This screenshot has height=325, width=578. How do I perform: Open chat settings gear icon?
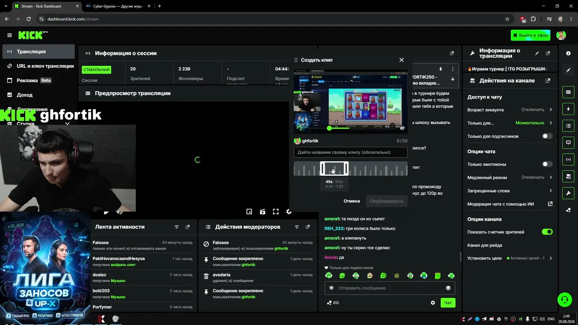[x=433, y=303]
